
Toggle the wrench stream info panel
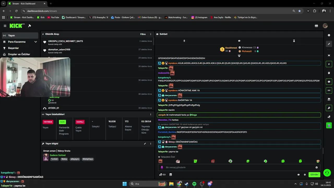click(329, 108)
